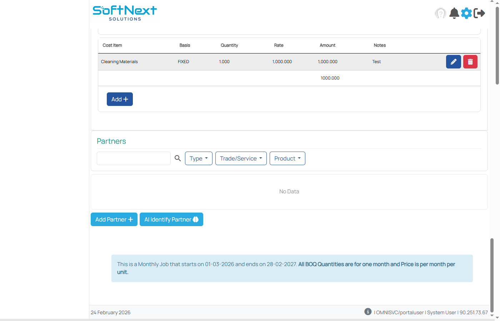Click the AI icon on Identify Partner button
This screenshot has height=321, width=500.
195,219
